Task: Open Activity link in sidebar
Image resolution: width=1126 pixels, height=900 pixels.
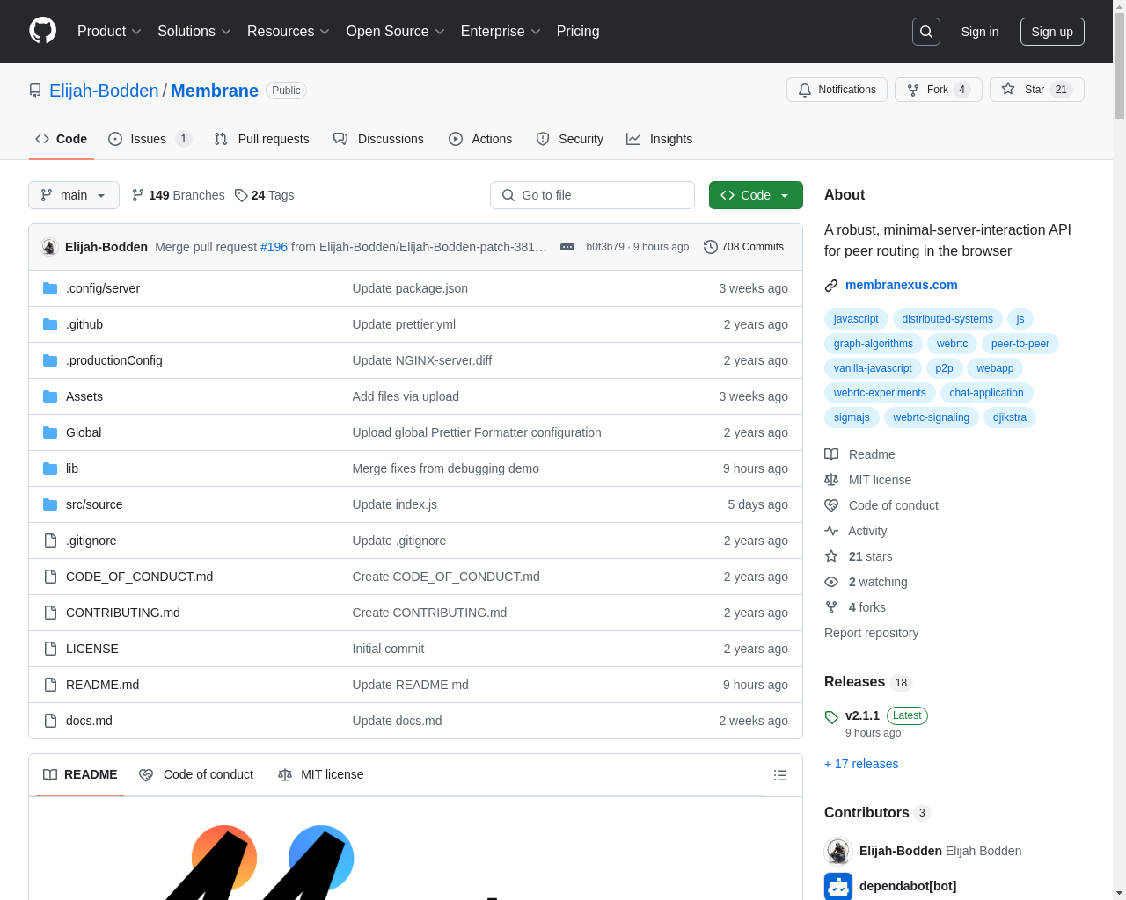Action: tap(856, 531)
